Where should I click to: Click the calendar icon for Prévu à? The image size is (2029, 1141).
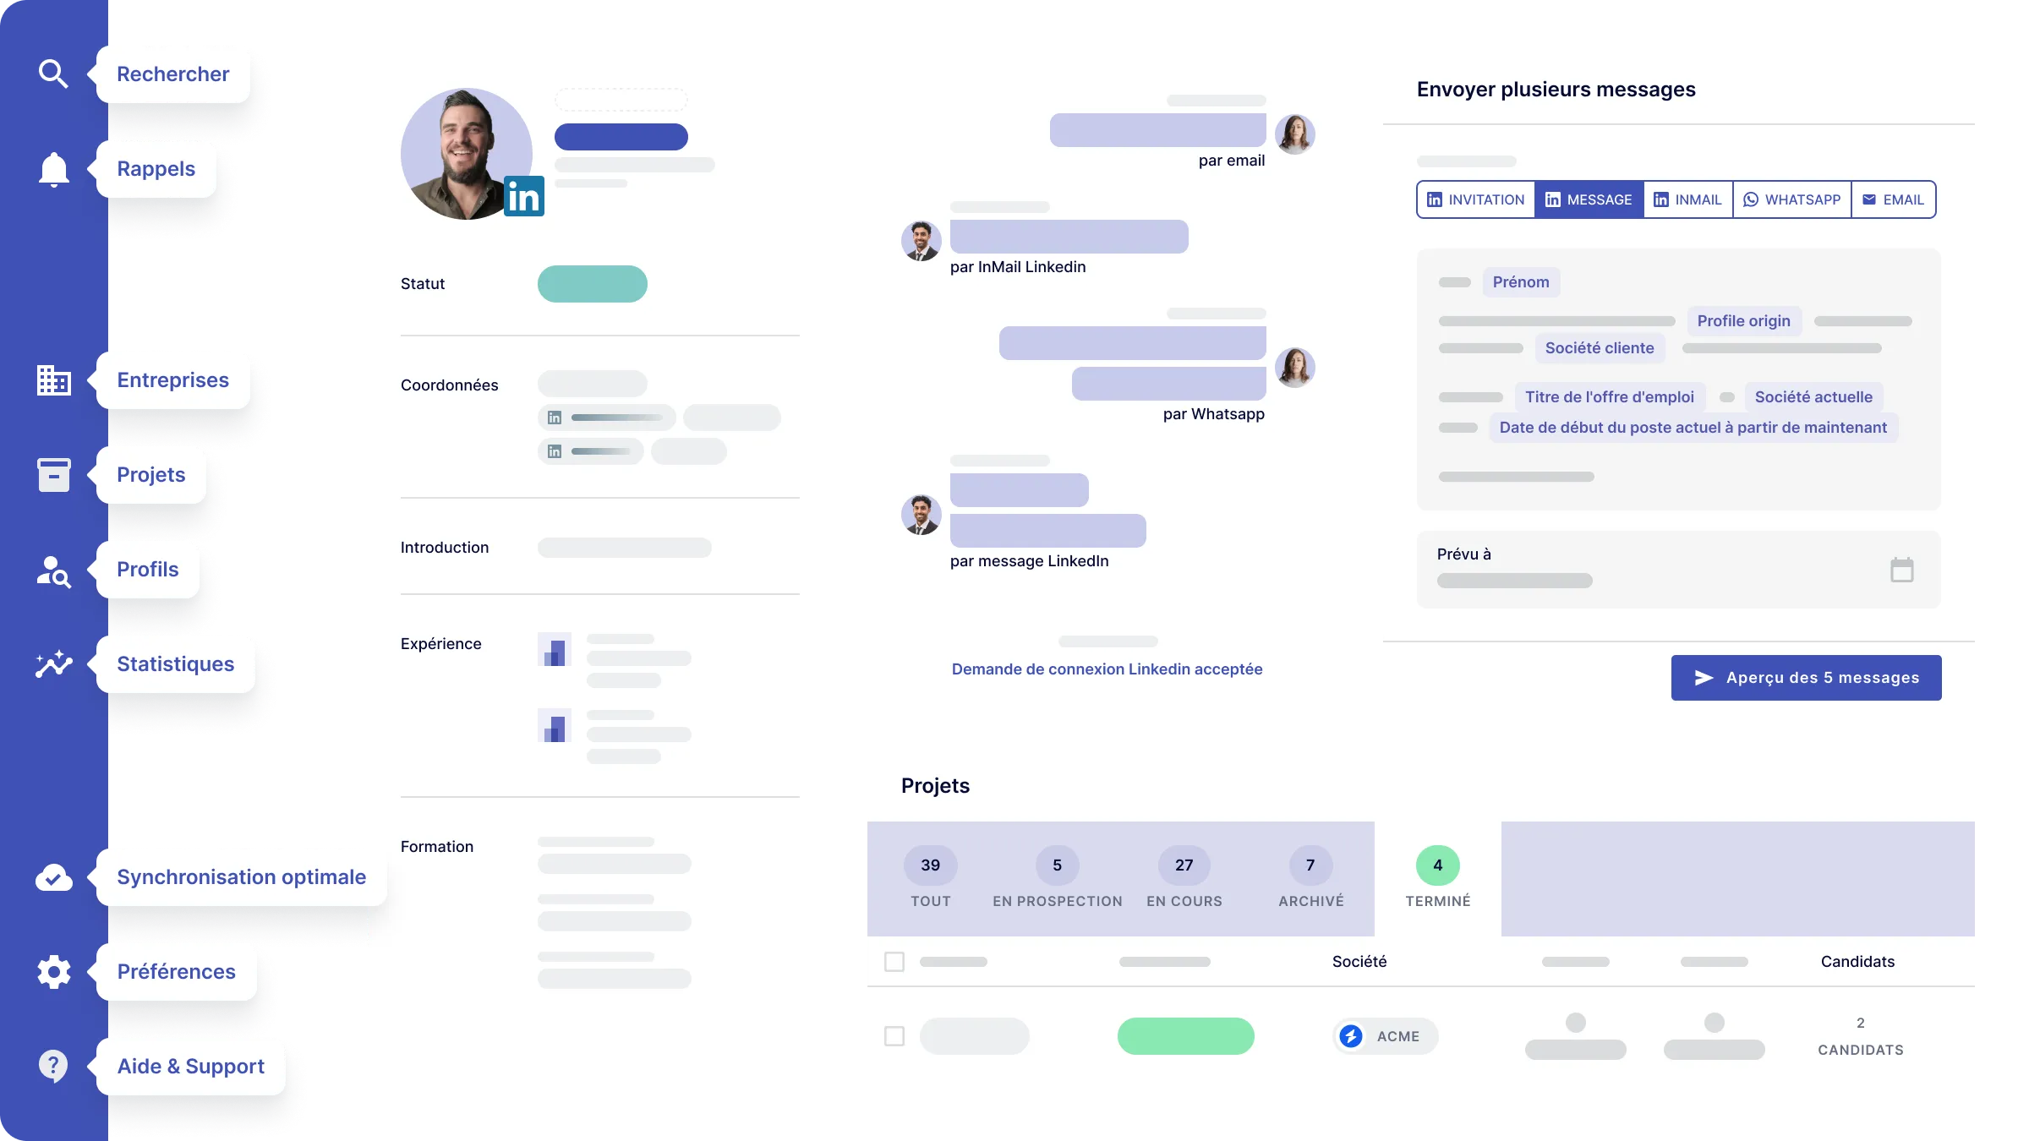(1904, 570)
